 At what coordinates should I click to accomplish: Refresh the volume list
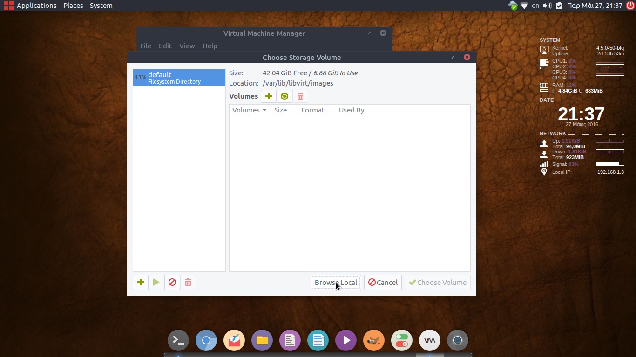[284, 96]
